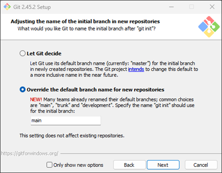Enable "Only show new options" checkbox

tap(50, 165)
